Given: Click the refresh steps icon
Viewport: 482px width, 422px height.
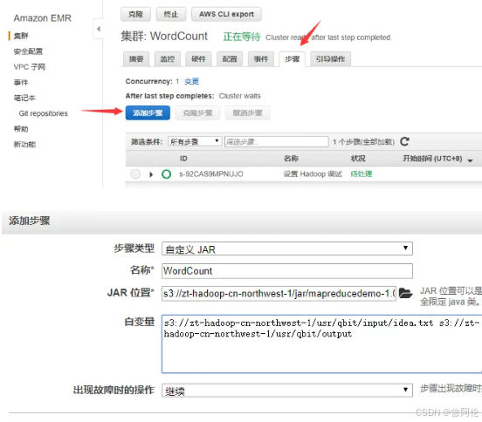Looking at the screenshot, I should click(404, 141).
